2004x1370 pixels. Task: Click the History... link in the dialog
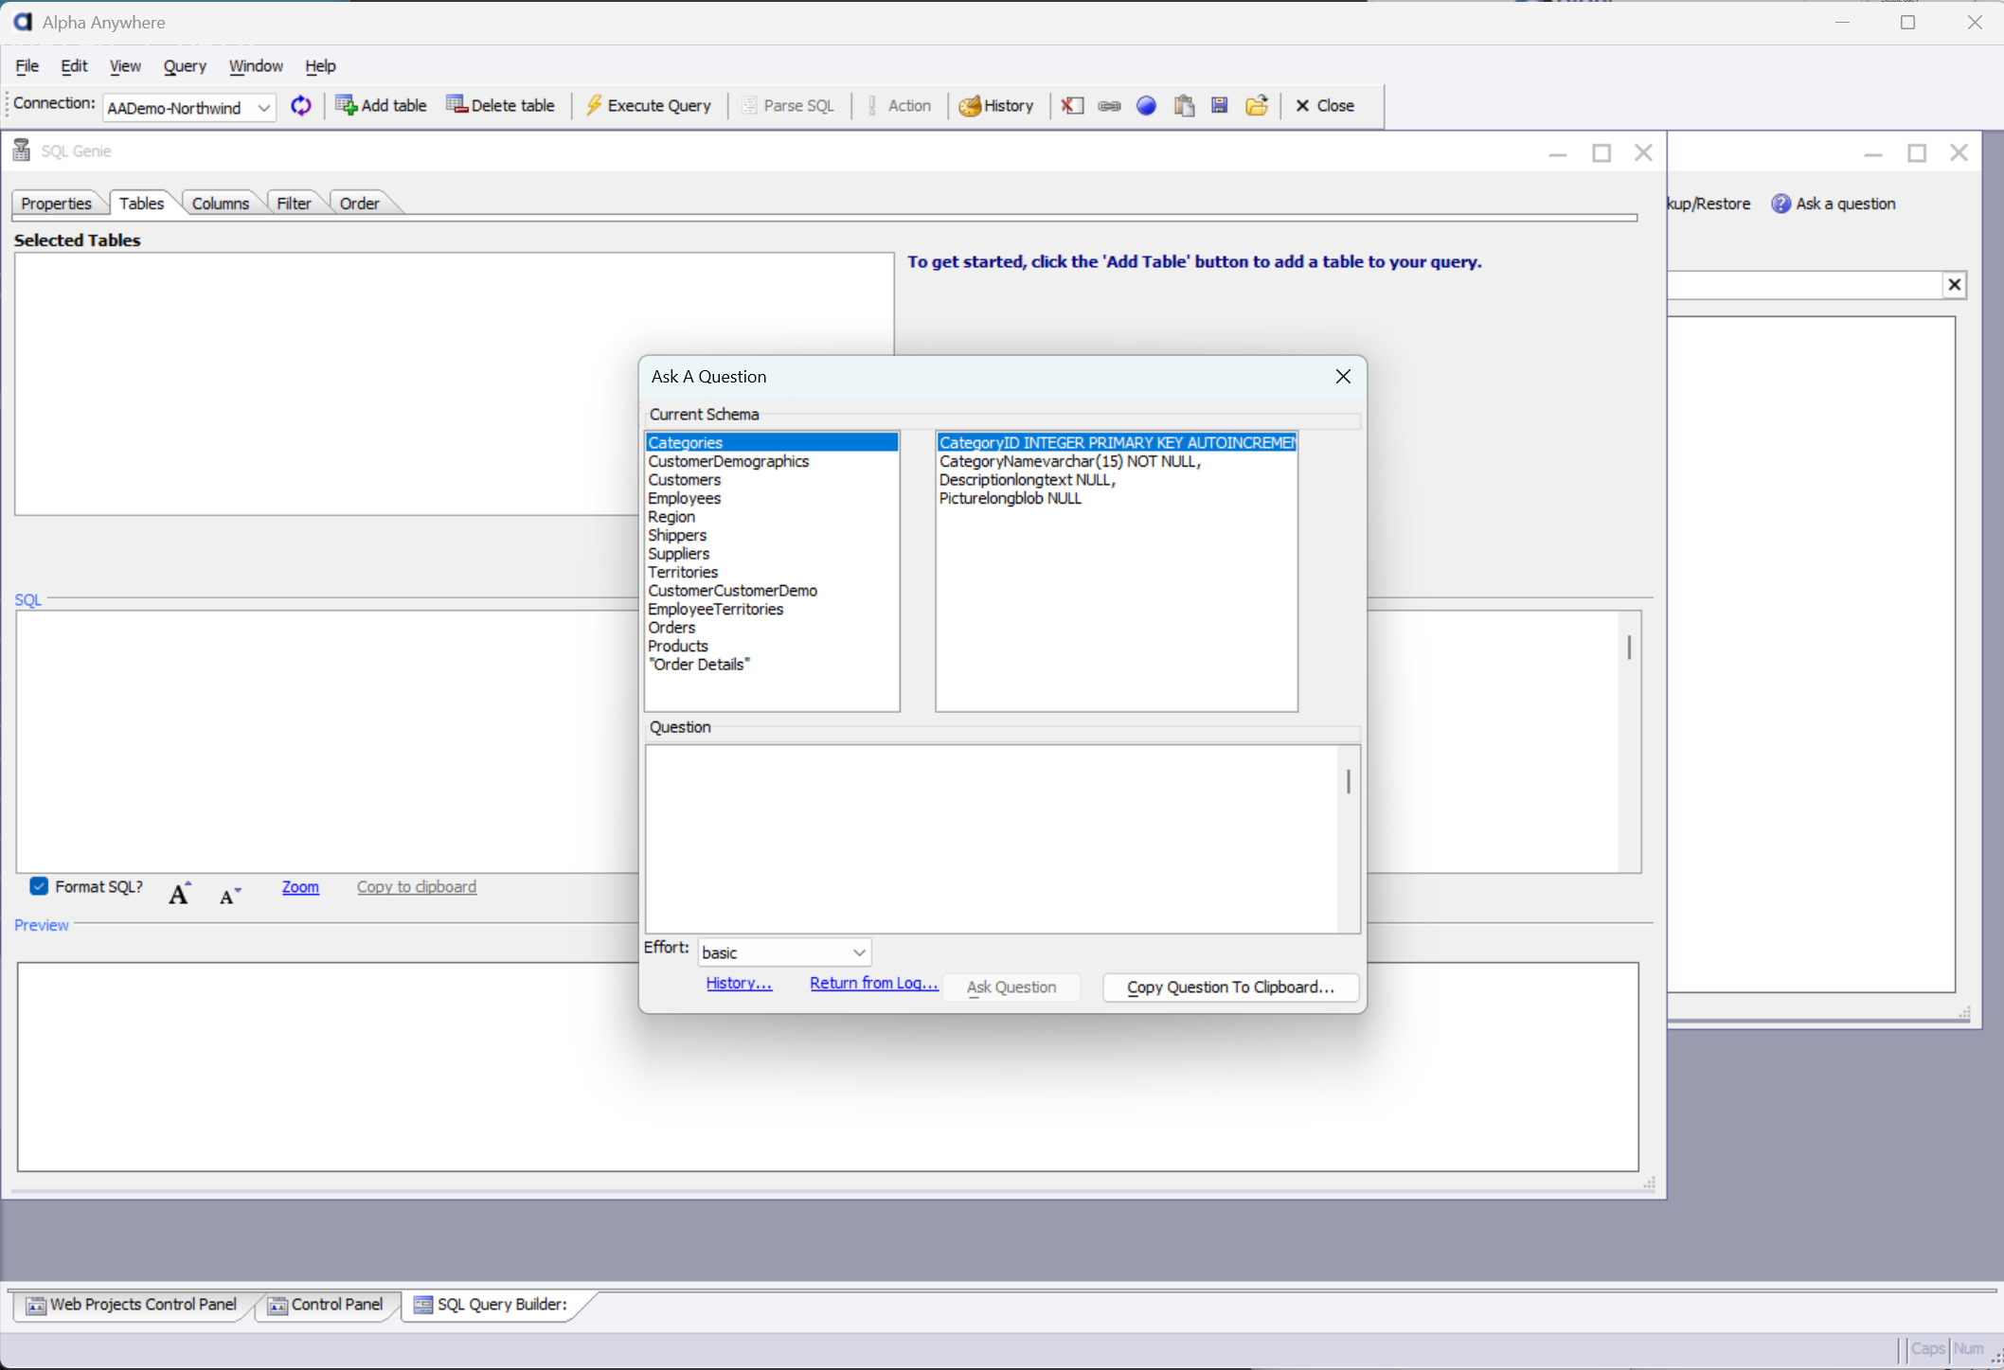(739, 983)
